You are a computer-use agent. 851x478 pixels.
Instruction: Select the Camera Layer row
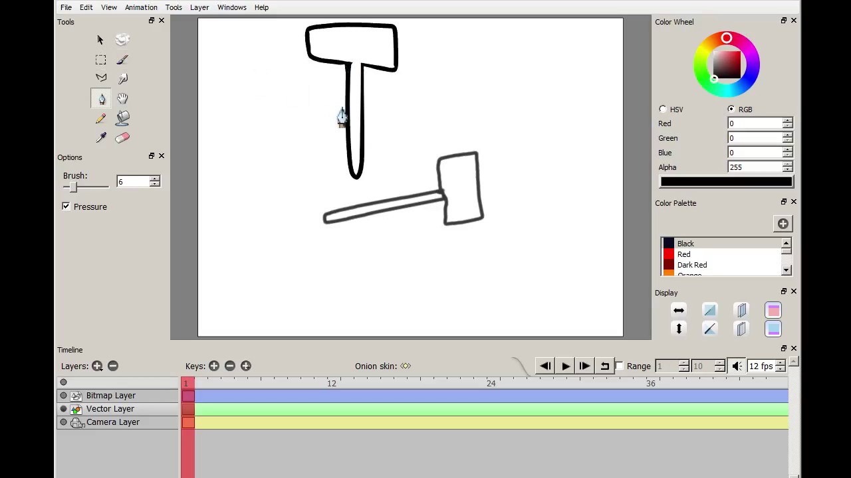[x=118, y=422]
